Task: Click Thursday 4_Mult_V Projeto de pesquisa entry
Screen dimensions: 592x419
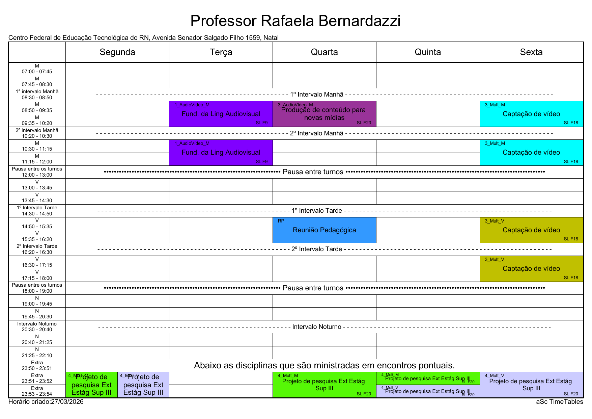Action: (x=427, y=391)
